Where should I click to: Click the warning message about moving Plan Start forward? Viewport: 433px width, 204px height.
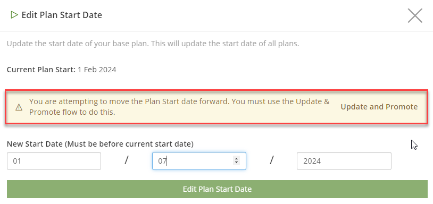[179, 107]
